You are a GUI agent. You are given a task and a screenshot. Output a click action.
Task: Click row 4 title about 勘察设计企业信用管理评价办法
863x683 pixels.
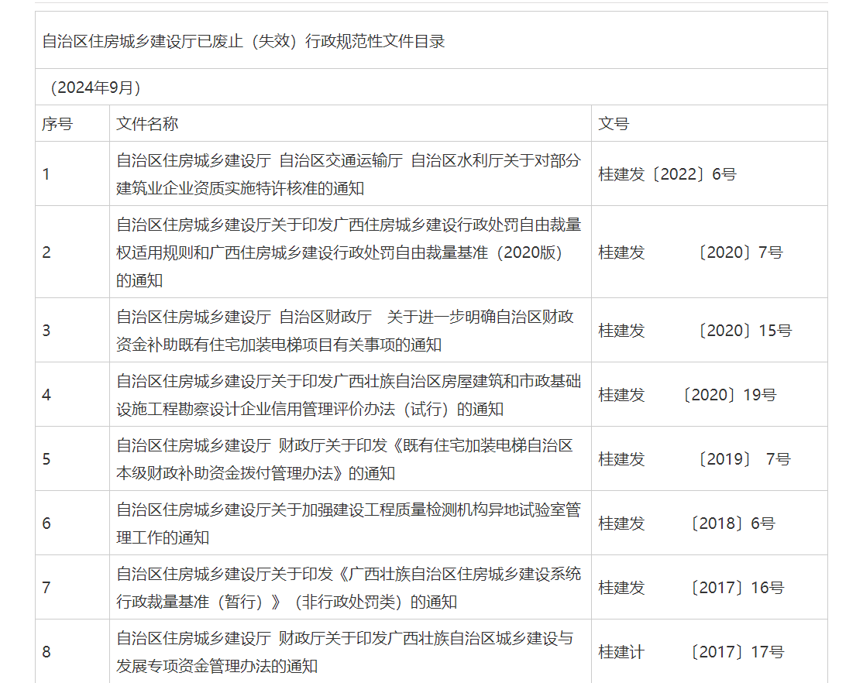click(x=349, y=395)
